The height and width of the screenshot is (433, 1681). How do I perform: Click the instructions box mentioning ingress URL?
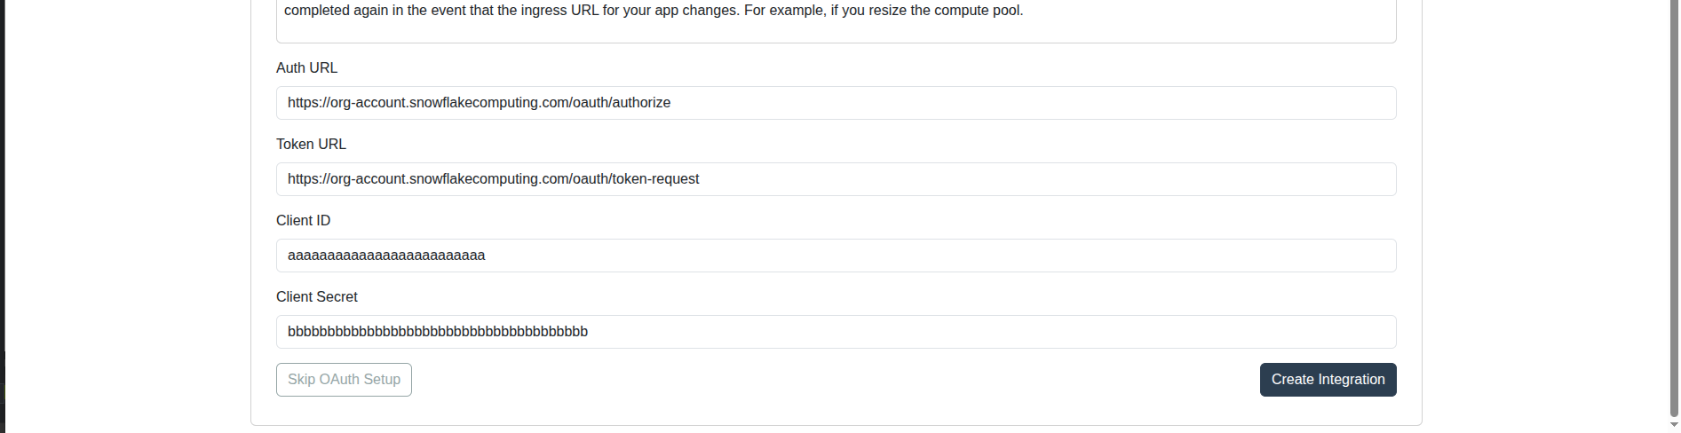click(835, 21)
